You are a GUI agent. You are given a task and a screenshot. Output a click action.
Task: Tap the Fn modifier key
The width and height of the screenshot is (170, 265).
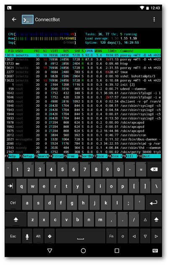click(111, 236)
